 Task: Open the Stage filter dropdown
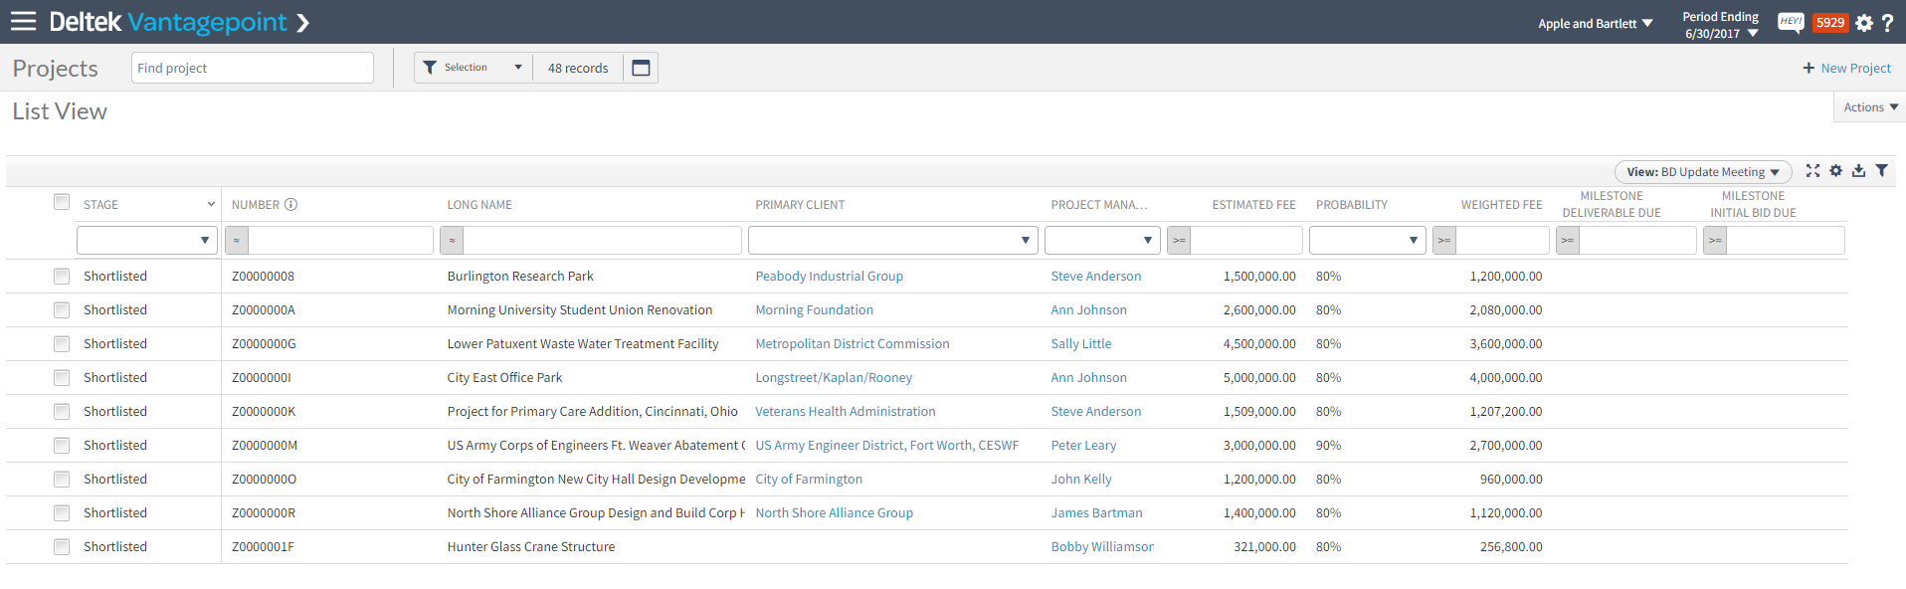(x=147, y=240)
